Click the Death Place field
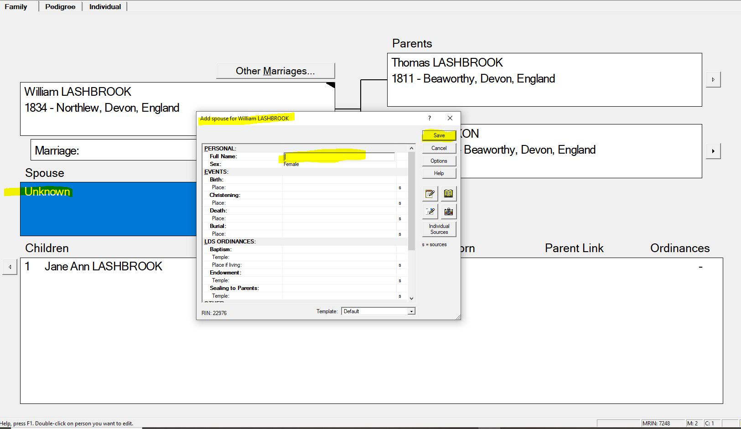741x429 pixels. (x=339, y=218)
